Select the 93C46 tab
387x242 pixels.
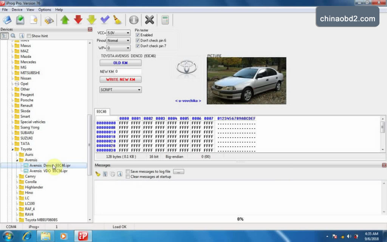[101, 112]
